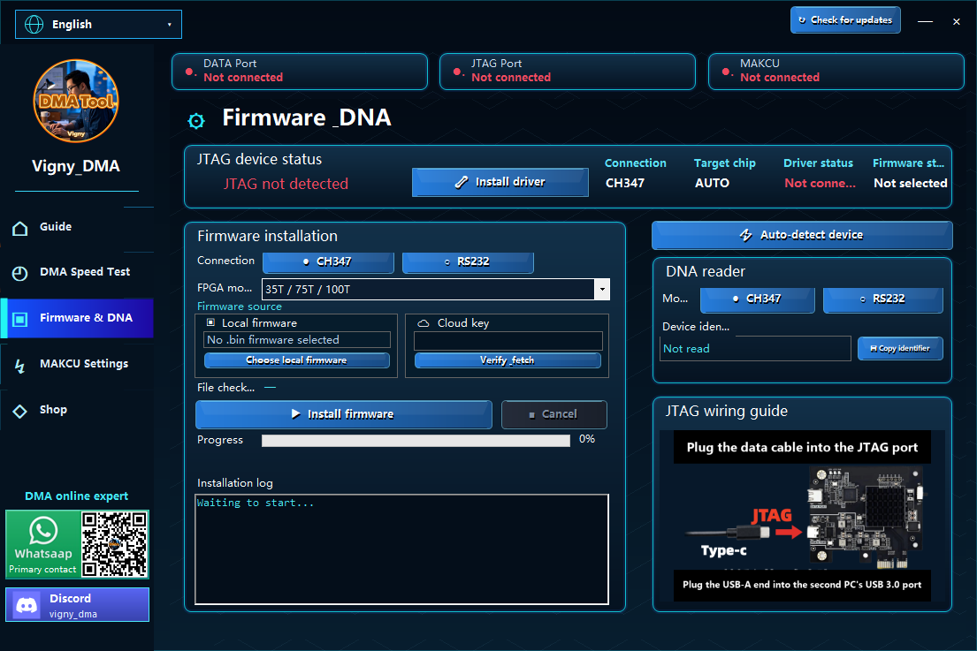Screen dimensions: 977x651
Task: Click the Cloud key cloud icon
Action: click(x=424, y=323)
